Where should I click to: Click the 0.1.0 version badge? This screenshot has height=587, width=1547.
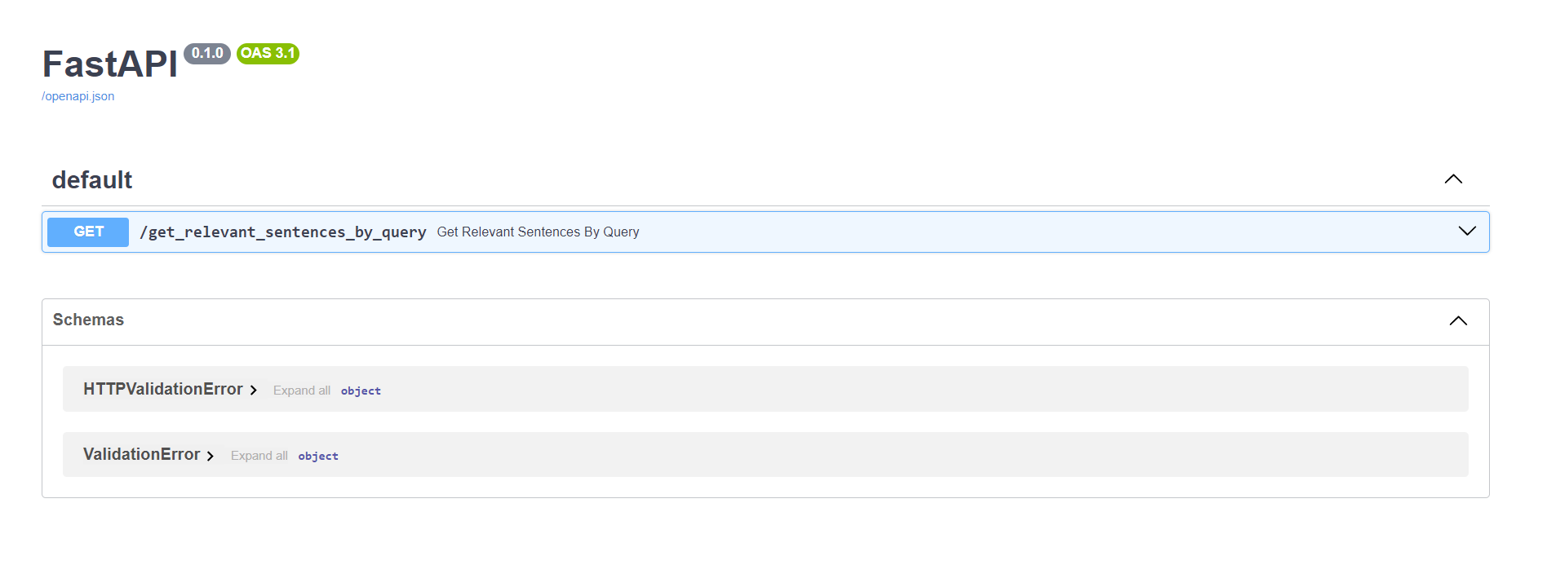tap(207, 54)
